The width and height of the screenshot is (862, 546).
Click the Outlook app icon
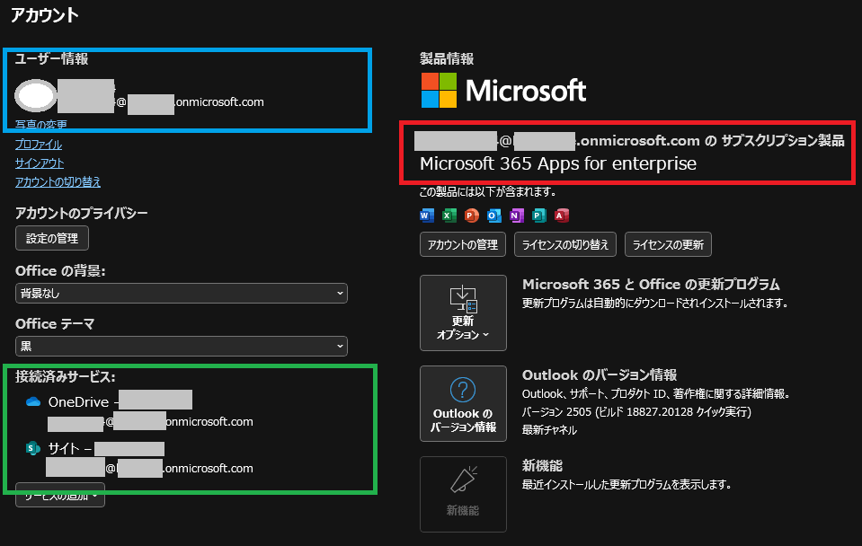[494, 216]
